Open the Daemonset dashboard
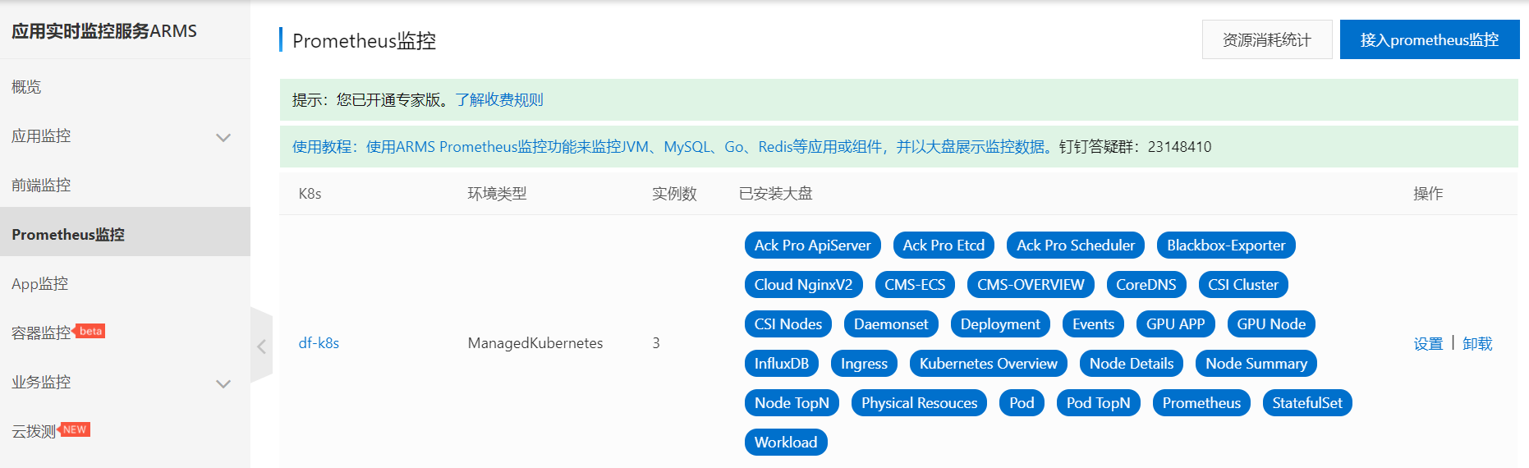The height and width of the screenshot is (468, 1529). (891, 324)
